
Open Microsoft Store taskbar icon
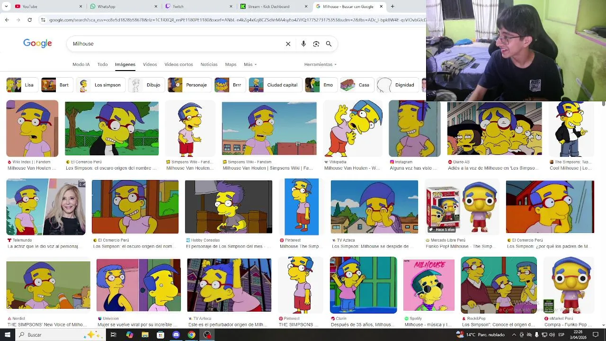[160, 335]
